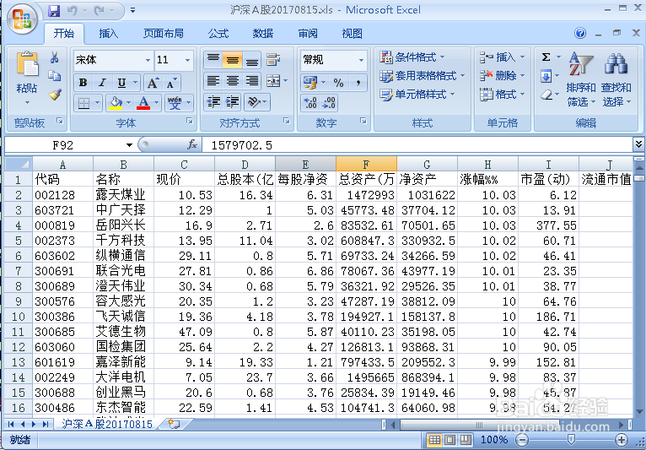This screenshot has height=450, width=646.
Task: Expand 单元格样式 cell styles menu
Action: pyautogui.click(x=417, y=95)
